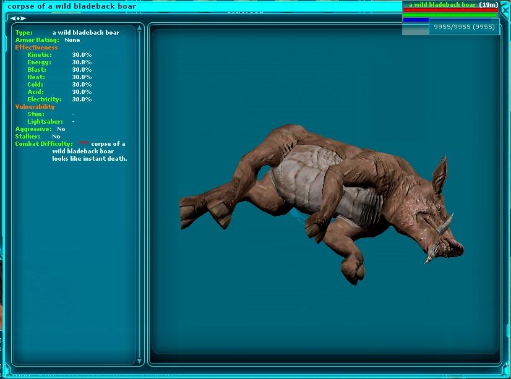The image size is (511, 379).
Task: Click the orange 'Vulnerability' heading
Action: [35, 107]
